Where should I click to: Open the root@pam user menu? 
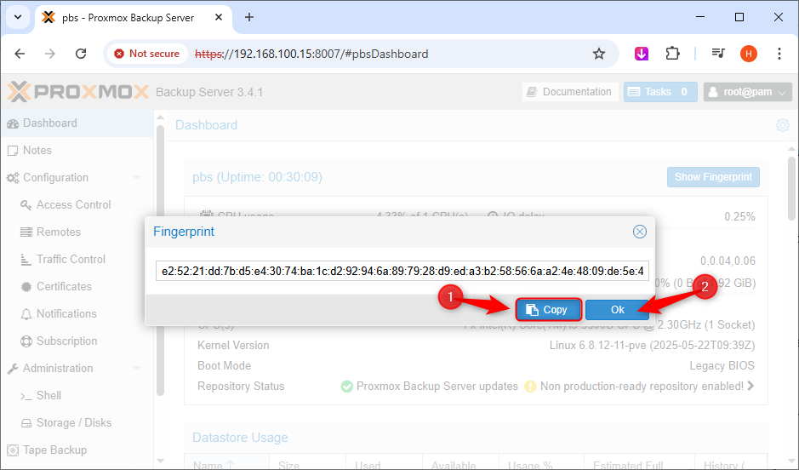tap(747, 92)
